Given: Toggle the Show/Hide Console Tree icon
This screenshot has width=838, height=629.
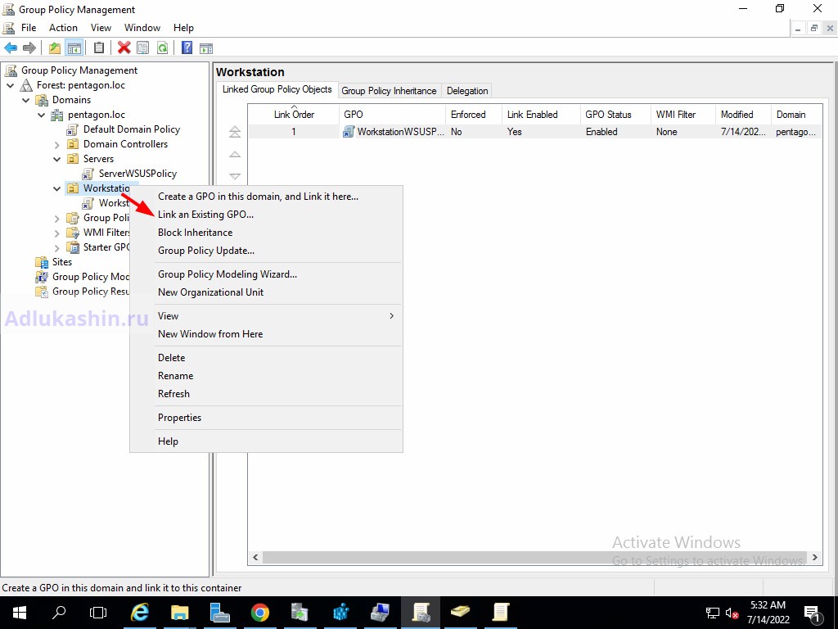Looking at the screenshot, I should [74, 48].
